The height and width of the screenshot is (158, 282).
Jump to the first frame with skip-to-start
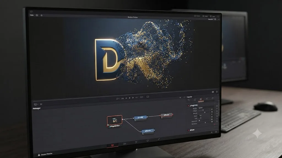[123, 98]
